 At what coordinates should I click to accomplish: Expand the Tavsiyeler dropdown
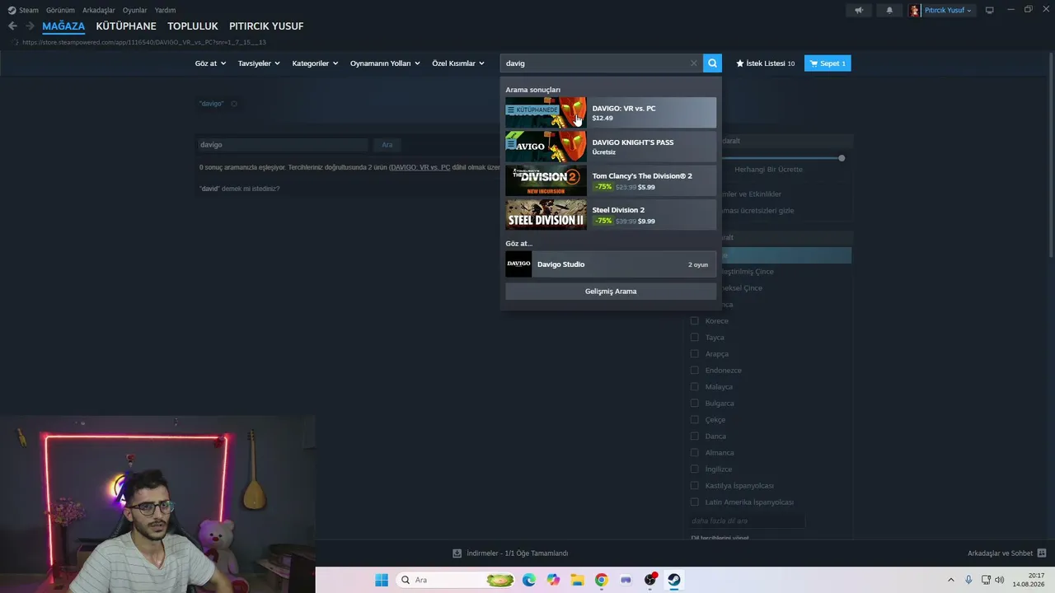click(259, 63)
